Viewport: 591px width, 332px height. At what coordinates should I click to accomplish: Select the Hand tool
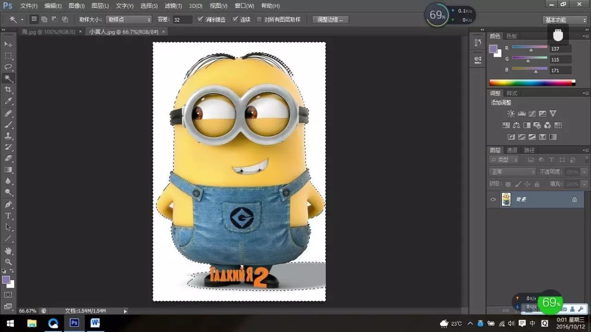point(8,251)
